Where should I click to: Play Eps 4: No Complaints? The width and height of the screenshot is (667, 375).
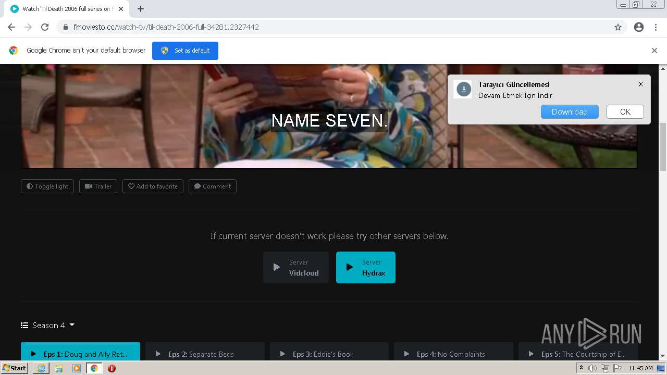coord(453,352)
